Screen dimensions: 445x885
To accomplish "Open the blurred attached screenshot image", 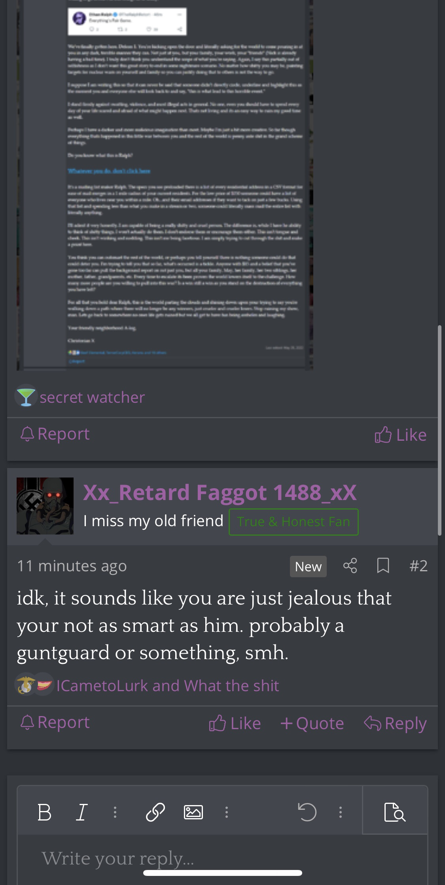I will tap(165, 185).
